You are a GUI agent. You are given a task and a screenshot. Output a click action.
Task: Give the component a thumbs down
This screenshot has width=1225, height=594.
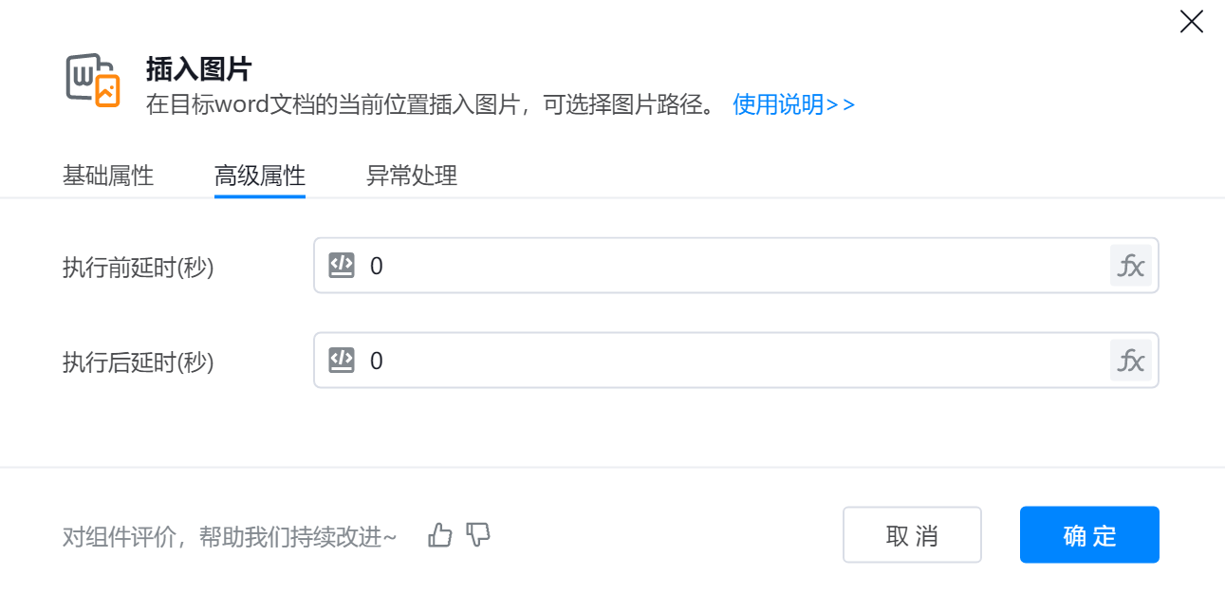[x=478, y=535]
